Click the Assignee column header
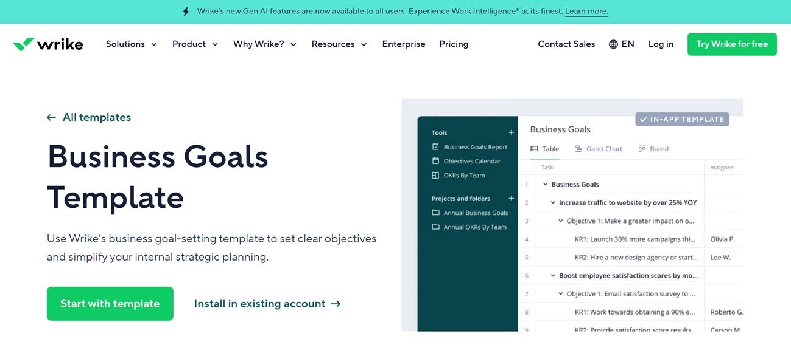791x356 pixels. 722,168
